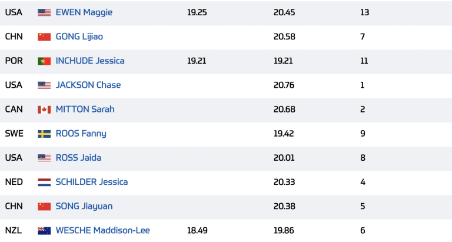Click the USA flag beside ROSS Jaida
This screenshot has width=452, height=242.
pos(44,158)
